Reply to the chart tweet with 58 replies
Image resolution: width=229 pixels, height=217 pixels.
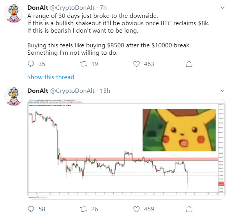point(31,209)
